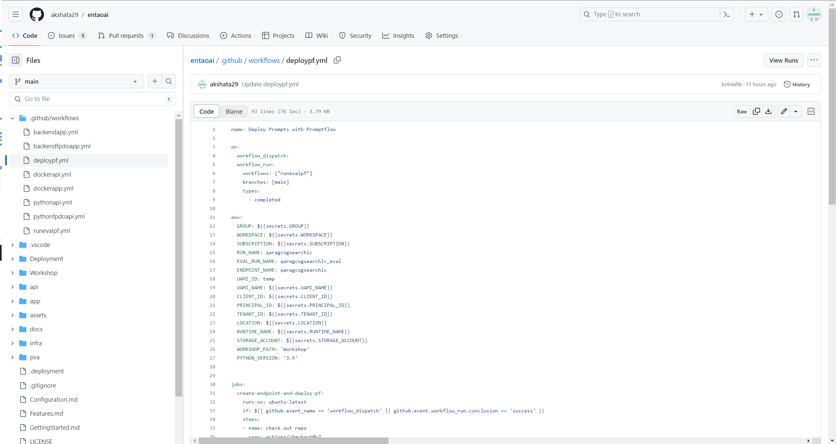The width and height of the screenshot is (836, 444).
Task: Open the Discussions tab
Action: point(188,36)
